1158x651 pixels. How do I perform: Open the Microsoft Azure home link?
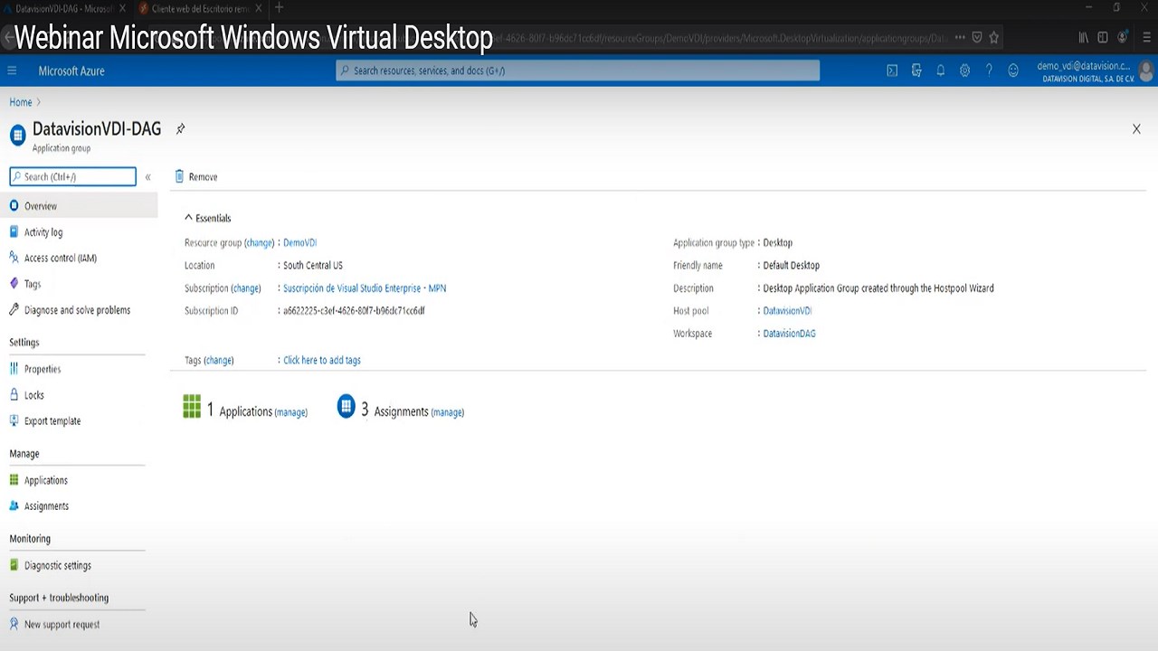(x=71, y=71)
